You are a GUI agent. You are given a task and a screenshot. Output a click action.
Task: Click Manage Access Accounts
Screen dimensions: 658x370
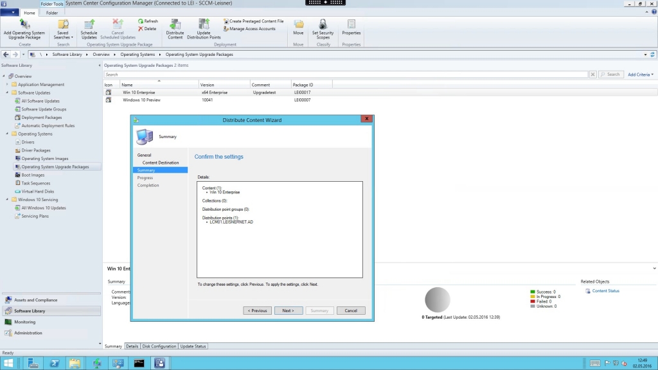[249, 28]
